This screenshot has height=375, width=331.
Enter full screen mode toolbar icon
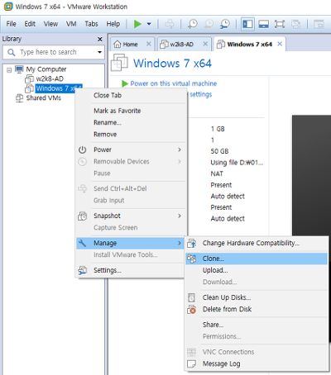[x=280, y=24]
